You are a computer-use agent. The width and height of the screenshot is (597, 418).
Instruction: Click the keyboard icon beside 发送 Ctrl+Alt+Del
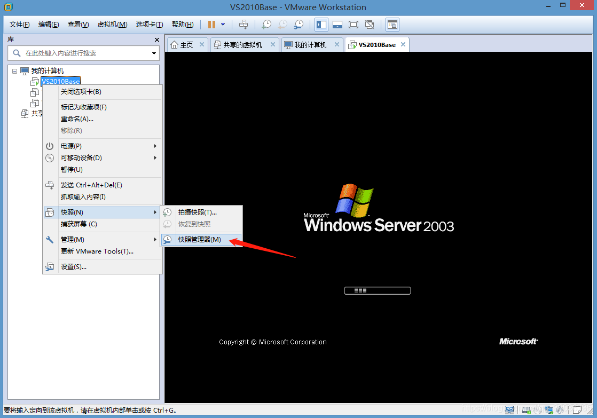point(50,185)
